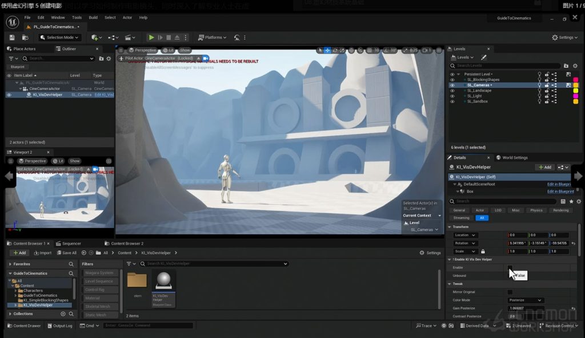Viewport: 585px width, 338px height.
Task: Tick the Enable checkbox under KI Vis Dev Helper
Action: (x=510, y=267)
